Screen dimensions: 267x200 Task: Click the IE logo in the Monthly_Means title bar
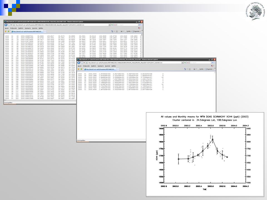pyautogui.click(x=78, y=59)
